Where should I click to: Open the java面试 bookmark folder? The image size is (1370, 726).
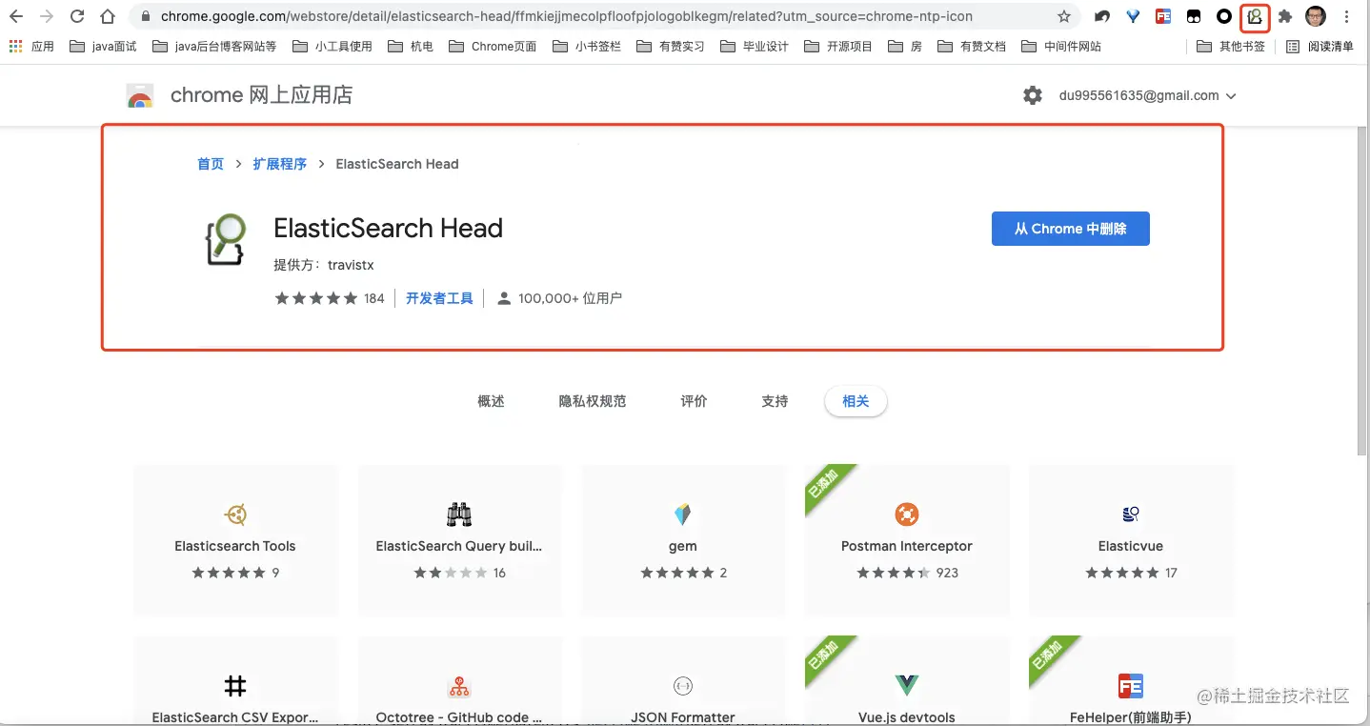click(x=104, y=46)
